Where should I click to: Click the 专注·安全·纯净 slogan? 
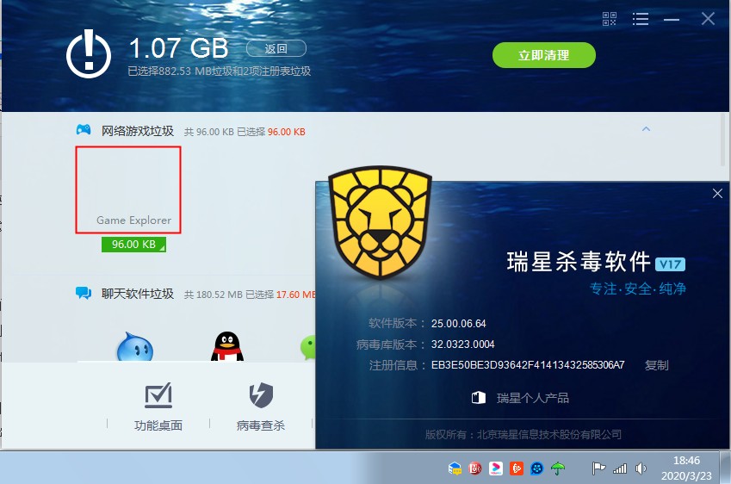tap(638, 289)
